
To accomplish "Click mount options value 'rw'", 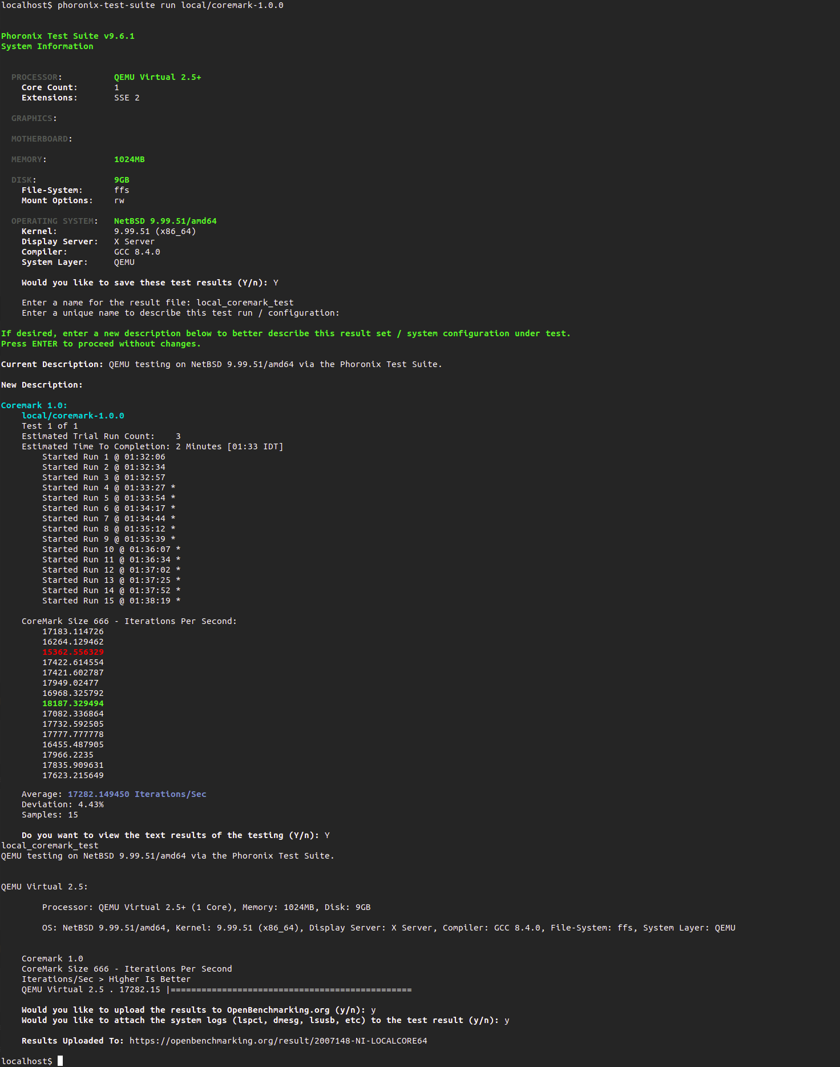I will pyautogui.click(x=119, y=200).
